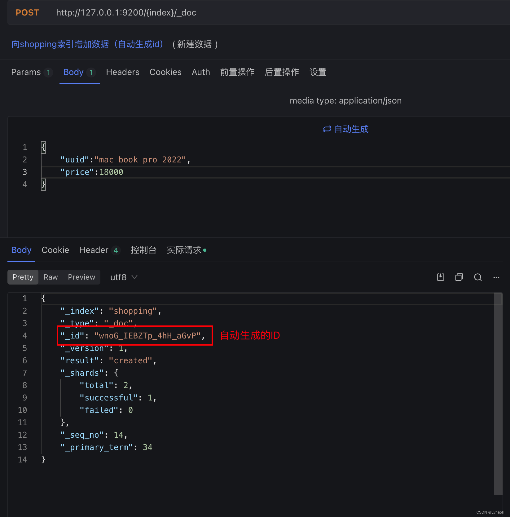Switch to the Auth tab

click(x=201, y=72)
